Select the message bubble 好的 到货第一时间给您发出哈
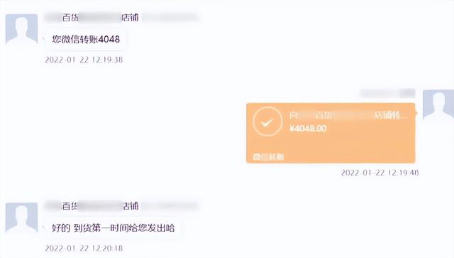This screenshot has width=454, height=258. coord(113,228)
